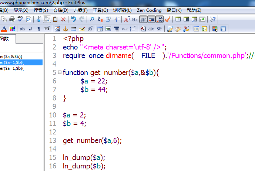This screenshot has height=171, width=255.
Task: Paste from clipboard icon
Action: (x=55, y=19)
